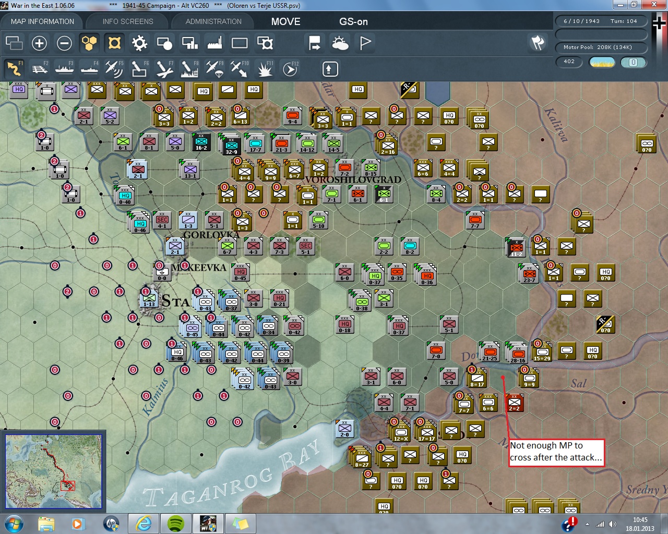Click the rectangle-with-ring toolbar icon
This screenshot has height=534, width=668.
pyautogui.click(x=265, y=43)
